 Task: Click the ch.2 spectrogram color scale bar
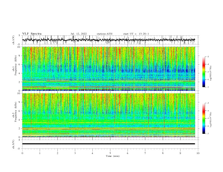[x=204, y=118]
